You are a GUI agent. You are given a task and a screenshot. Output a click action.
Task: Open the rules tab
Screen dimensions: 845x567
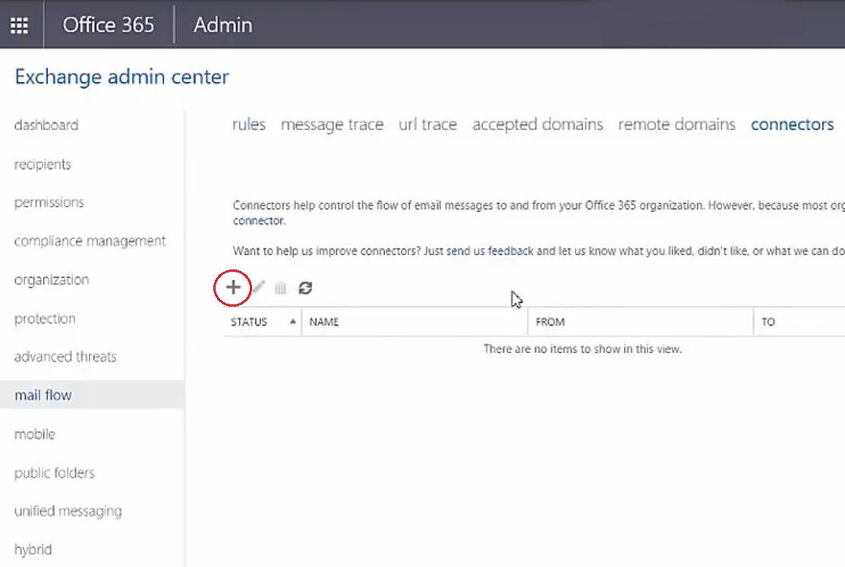tap(249, 124)
